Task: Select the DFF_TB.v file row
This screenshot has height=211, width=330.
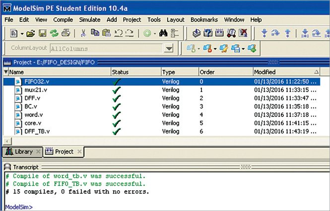Action: (37, 131)
